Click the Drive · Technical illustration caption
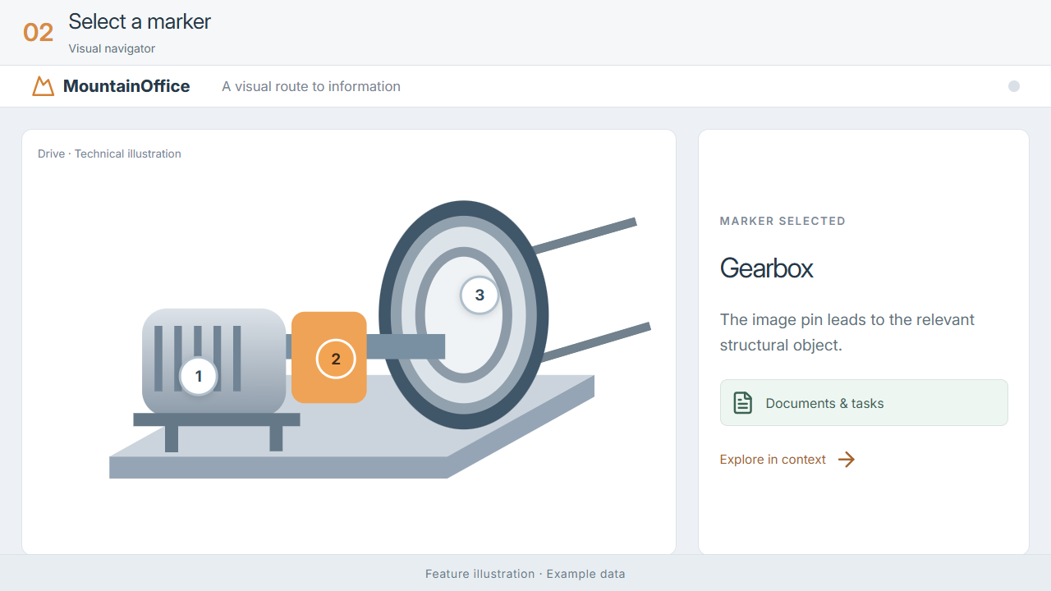The image size is (1051, 591). pos(109,153)
